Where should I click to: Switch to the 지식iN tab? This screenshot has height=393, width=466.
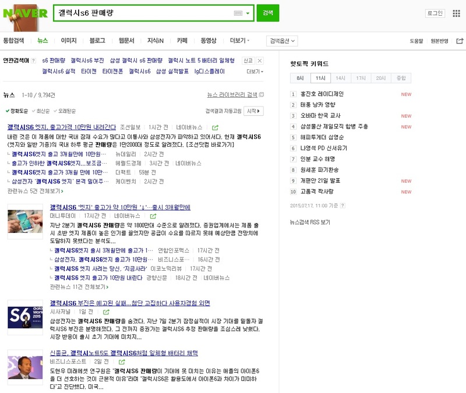[x=156, y=41]
